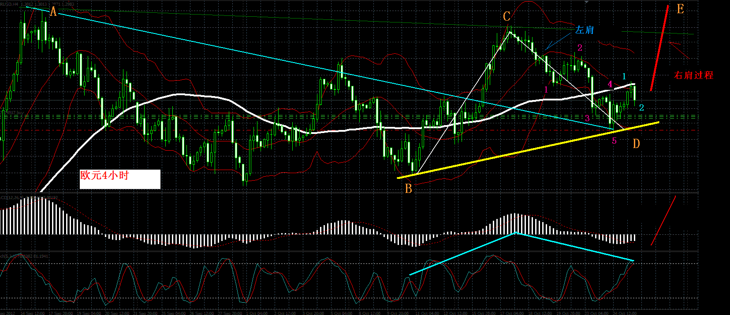
Task: Click the blue 左肩 text label
Action: [x=585, y=30]
